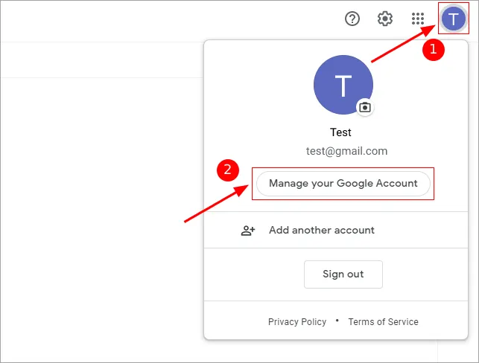Open the Terms of Service link
The image size is (479, 363).
[x=383, y=322]
